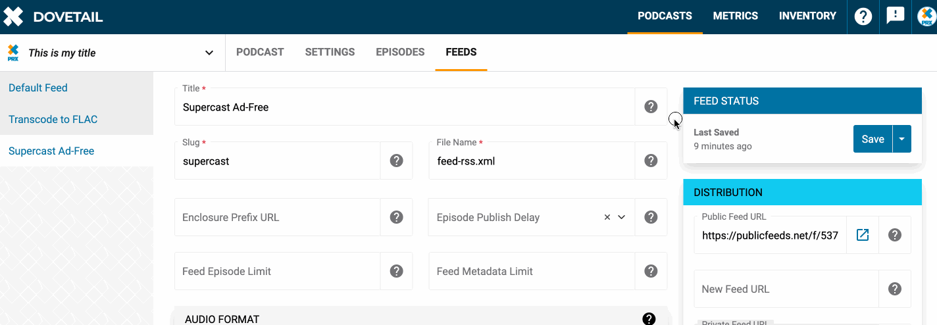
Task: Focus the File Name input field
Action: click(532, 161)
